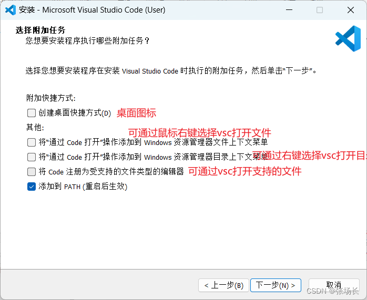Click the large VS Code logo in header

[348, 38]
